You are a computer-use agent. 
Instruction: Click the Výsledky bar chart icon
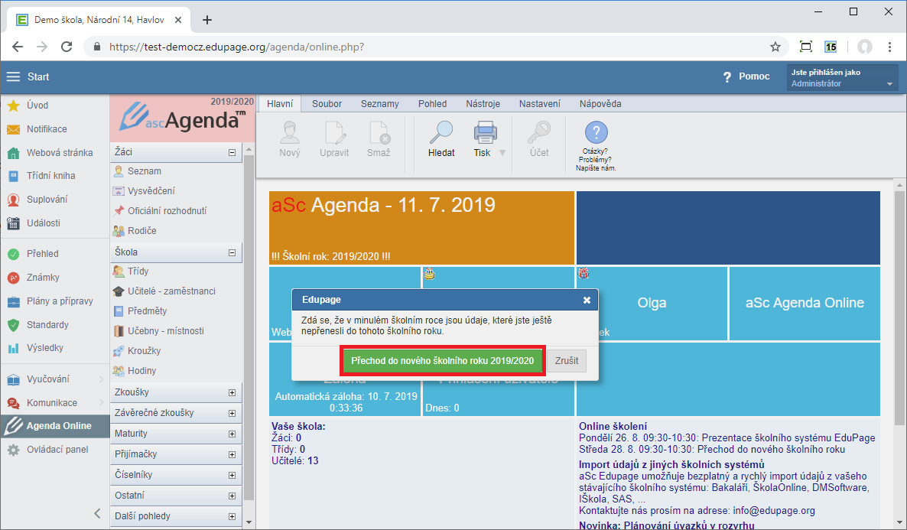13,348
